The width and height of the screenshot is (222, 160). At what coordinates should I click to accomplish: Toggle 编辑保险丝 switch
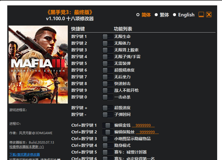[x=107, y=132]
